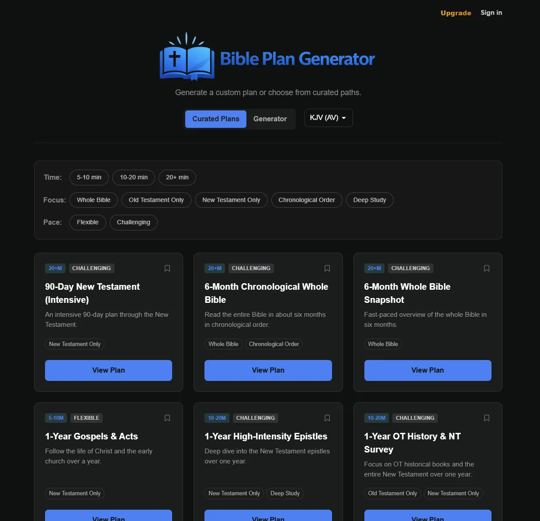The height and width of the screenshot is (521, 540).
Task: Enable the Whole Bible focus filter
Action: [93, 200]
